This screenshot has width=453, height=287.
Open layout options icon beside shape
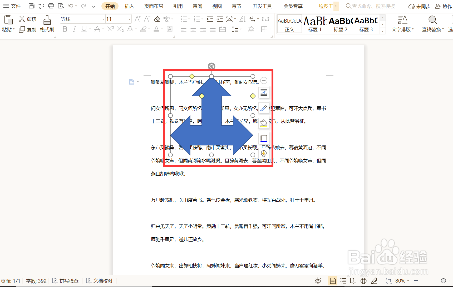pyautogui.click(x=264, y=92)
